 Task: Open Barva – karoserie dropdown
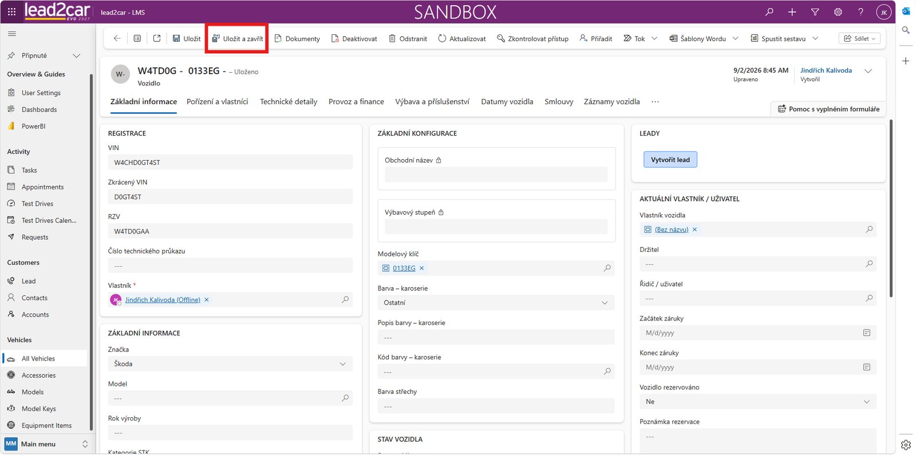click(x=496, y=303)
